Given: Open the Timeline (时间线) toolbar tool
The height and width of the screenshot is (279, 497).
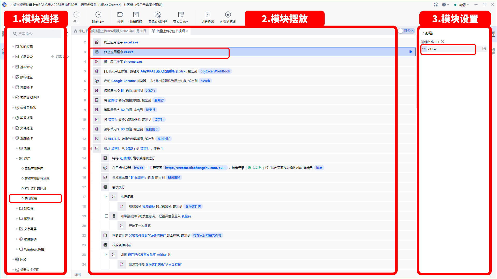Looking at the screenshot, I should pyautogui.click(x=98, y=17).
